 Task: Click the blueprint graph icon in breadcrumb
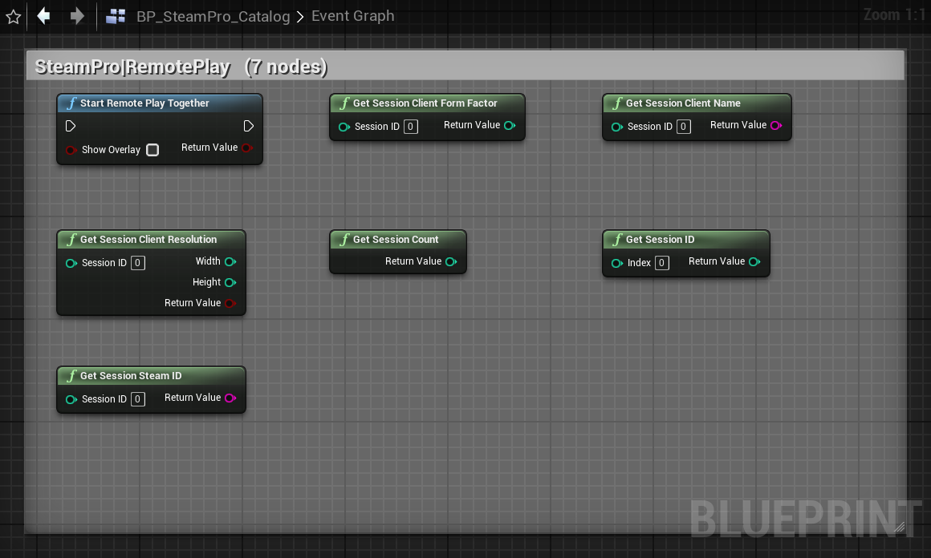tap(116, 16)
